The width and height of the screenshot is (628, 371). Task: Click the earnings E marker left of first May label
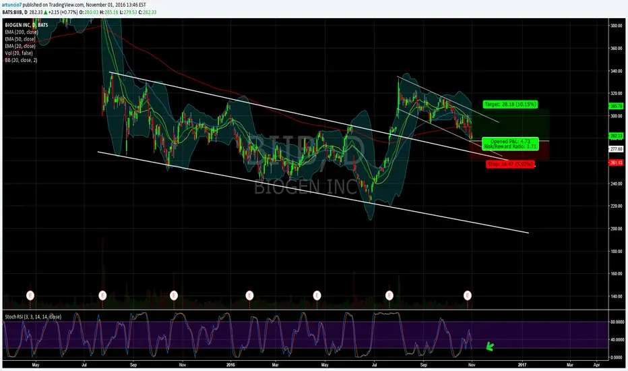click(x=30, y=295)
